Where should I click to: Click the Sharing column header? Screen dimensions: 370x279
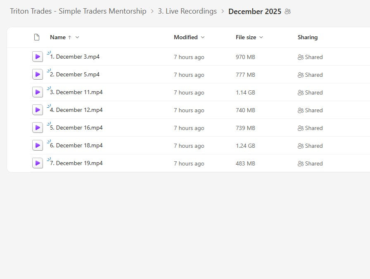tap(308, 38)
